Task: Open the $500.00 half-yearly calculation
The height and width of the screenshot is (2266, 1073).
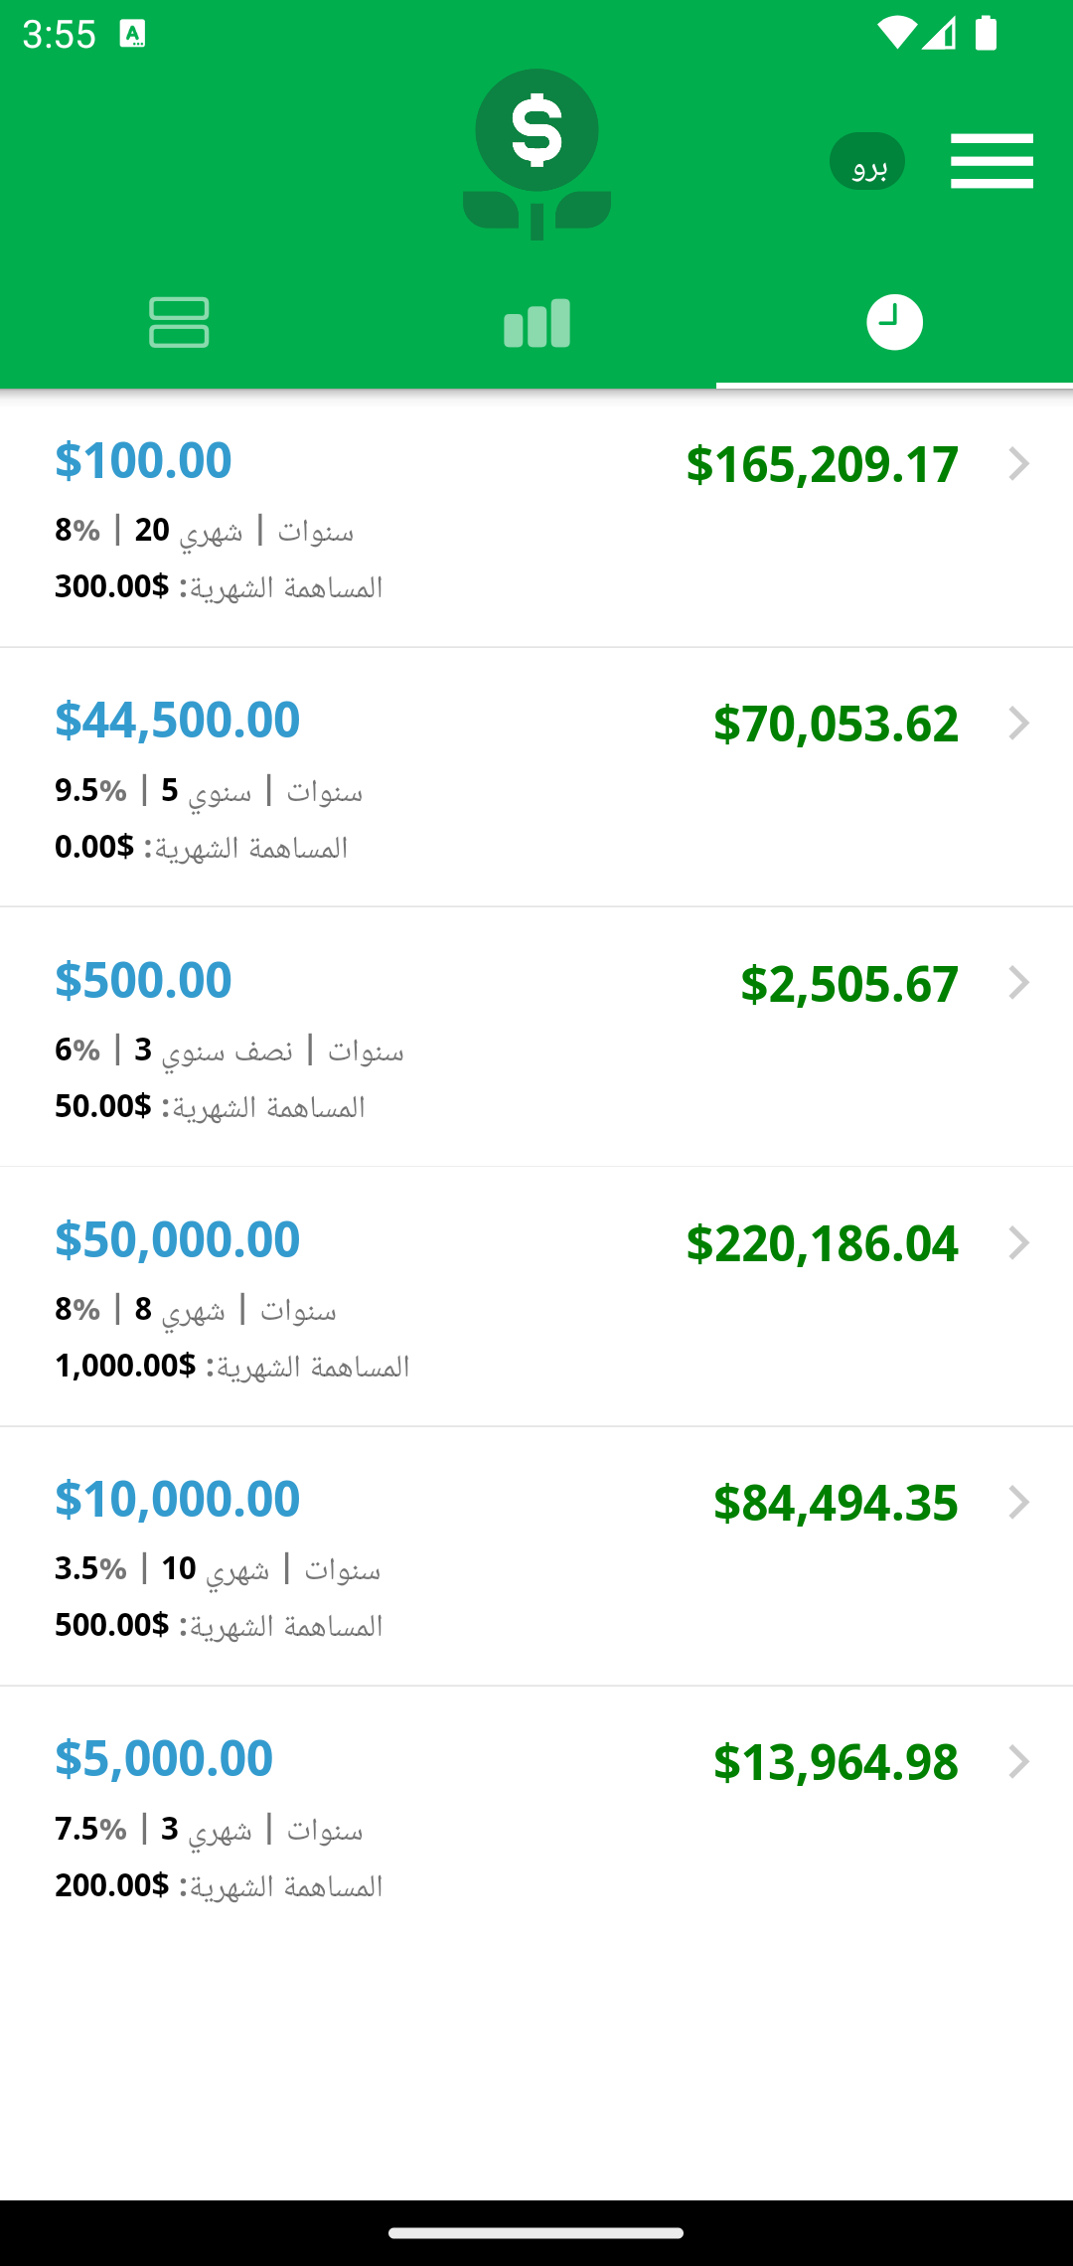Action: (x=536, y=1037)
